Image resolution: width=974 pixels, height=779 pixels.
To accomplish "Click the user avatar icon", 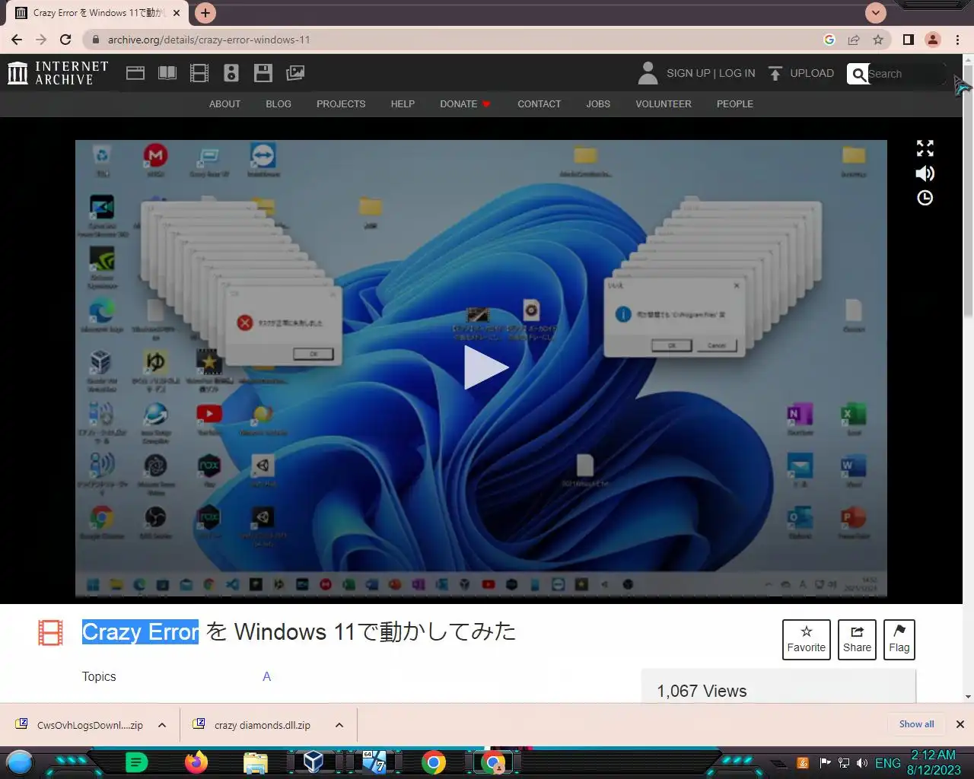I will pyautogui.click(x=648, y=73).
